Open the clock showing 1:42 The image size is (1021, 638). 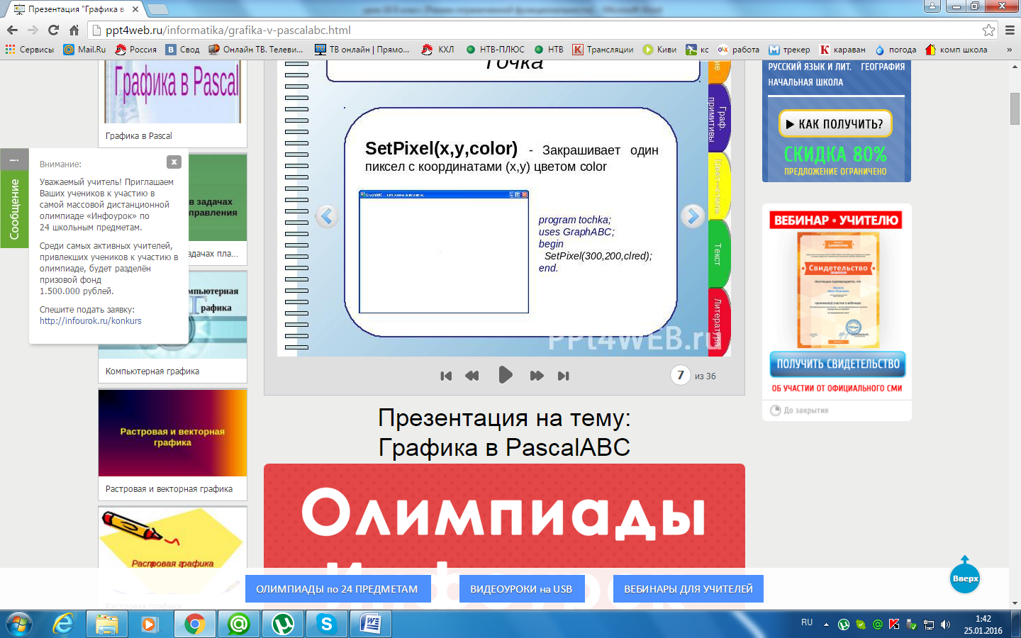click(983, 625)
